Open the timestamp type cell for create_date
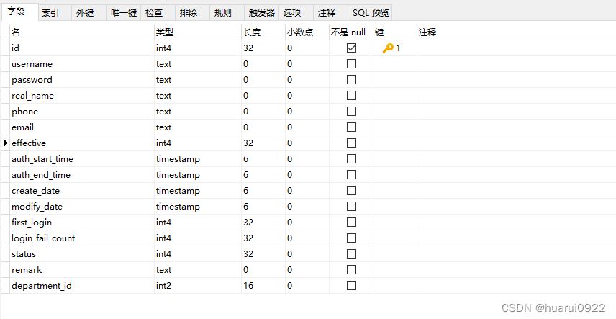This screenshot has width=616, height=319. (x=198, y=191)
